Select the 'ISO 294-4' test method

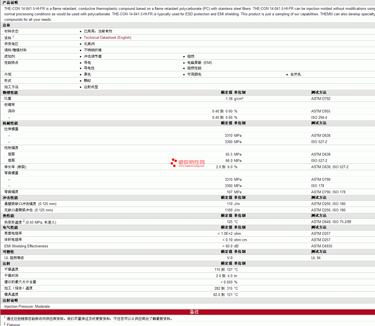(x=319, y=118)
